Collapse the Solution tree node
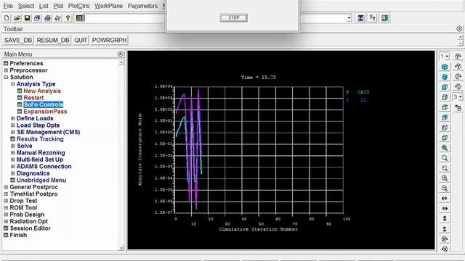This screenshot has width=465, height=261. coord(6,77)
